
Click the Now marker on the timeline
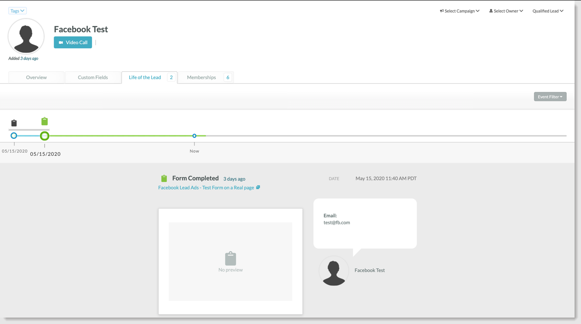pyautogui.click(x=194, y=136)
